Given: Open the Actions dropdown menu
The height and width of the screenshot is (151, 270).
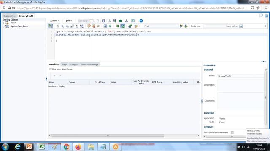Looking at the screenshot, I should pyautogui.click(x=54, y=21).
